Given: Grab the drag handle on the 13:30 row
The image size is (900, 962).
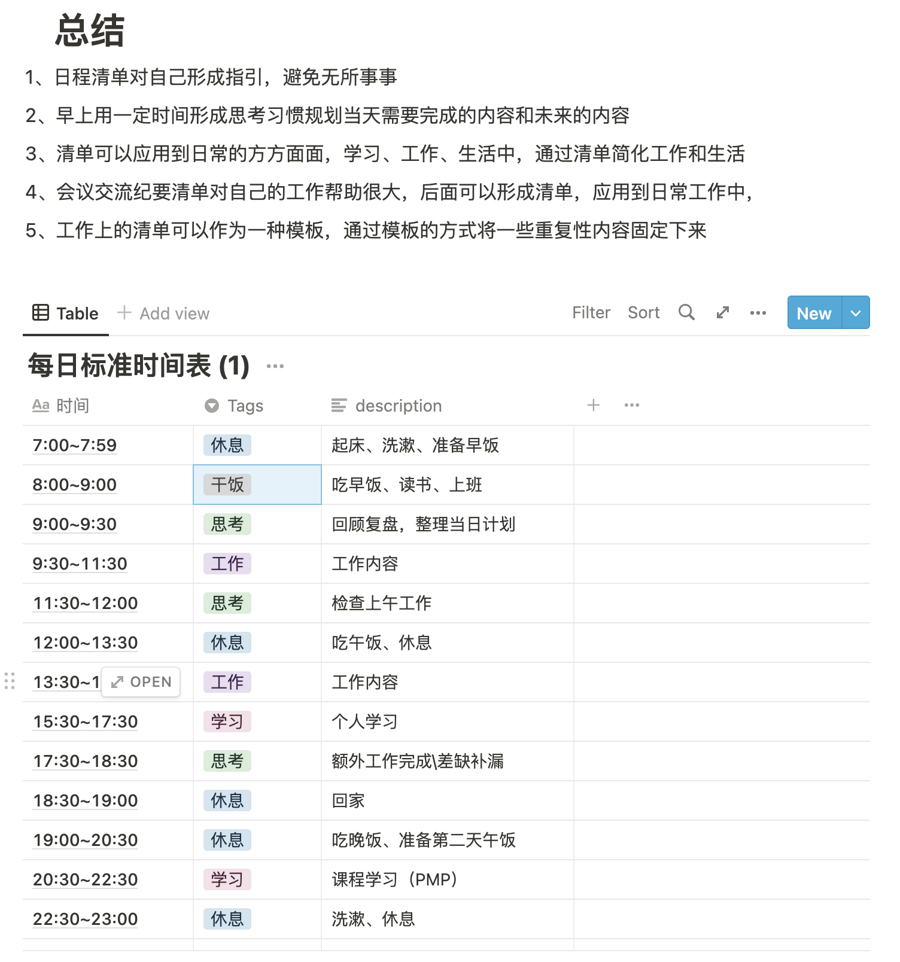Looking at the screenshot, I should [10, 681].
